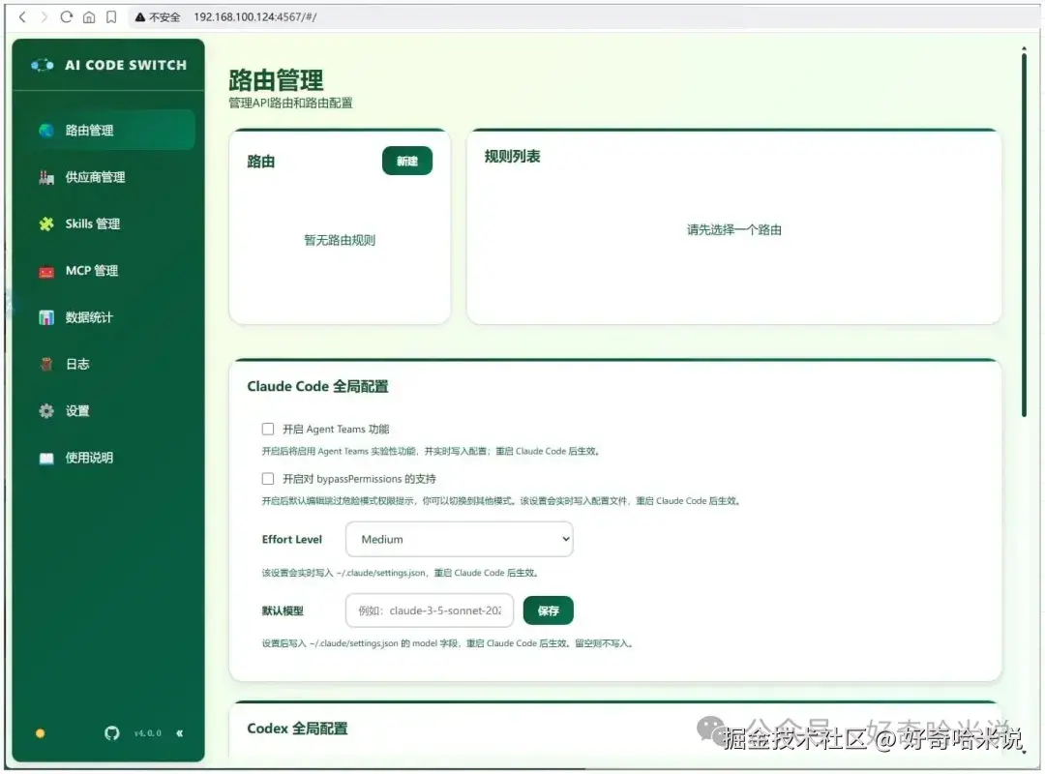Bookmark the page with the bookmark icon
This screenshot has height=774, width=1045.
coord(111,16)
